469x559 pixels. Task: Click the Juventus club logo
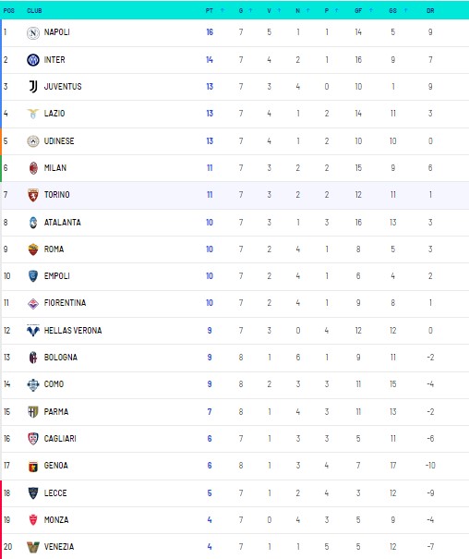pyautogui.click(x=33, y=87)
